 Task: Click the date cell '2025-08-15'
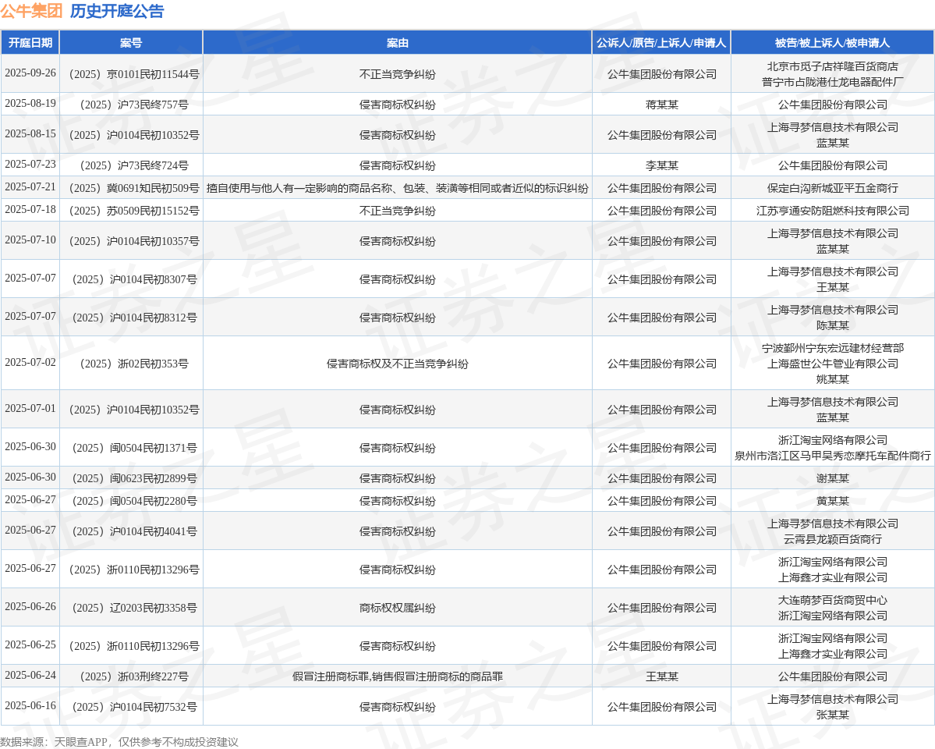pyautogui.click(x=30, y=133)
